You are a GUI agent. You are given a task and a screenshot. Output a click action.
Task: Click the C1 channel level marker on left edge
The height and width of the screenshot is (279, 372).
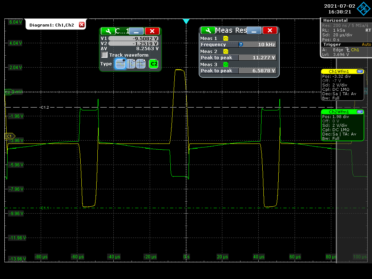point(9,136)
